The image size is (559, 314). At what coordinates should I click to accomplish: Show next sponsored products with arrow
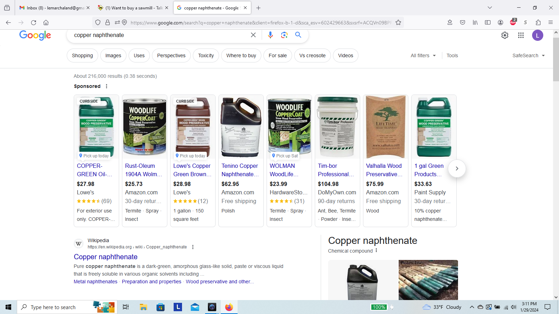point(457,169)
